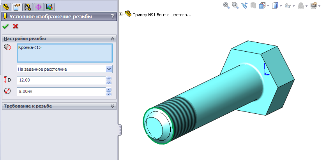Image resolution: width=334 pixels, height=160 pixels.
Task: Click the part icon in flyout tree
Action: pyautogui.click(x=128, y=14)
